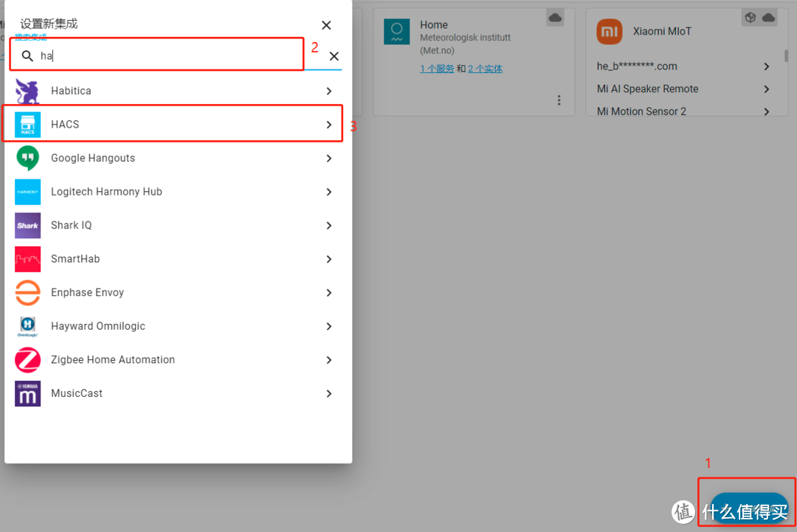Click the Home card title
This screenshot has width=797, height=532.
434,25
